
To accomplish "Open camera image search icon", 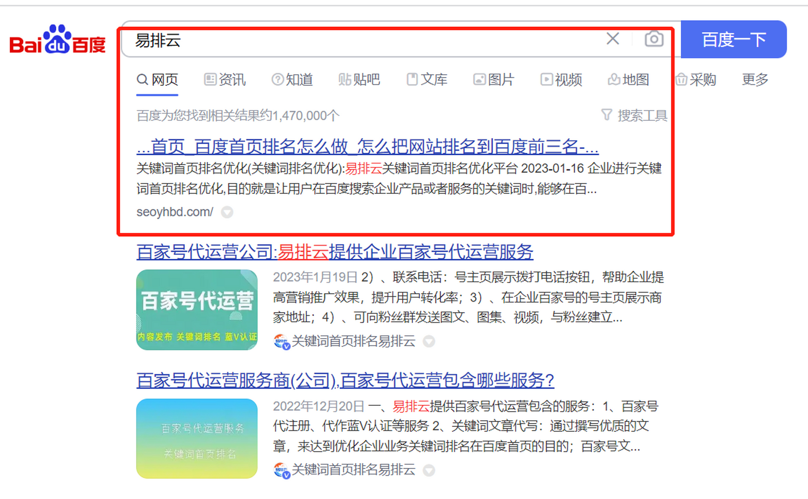I will pyautogui.click(x=654, y=39).
